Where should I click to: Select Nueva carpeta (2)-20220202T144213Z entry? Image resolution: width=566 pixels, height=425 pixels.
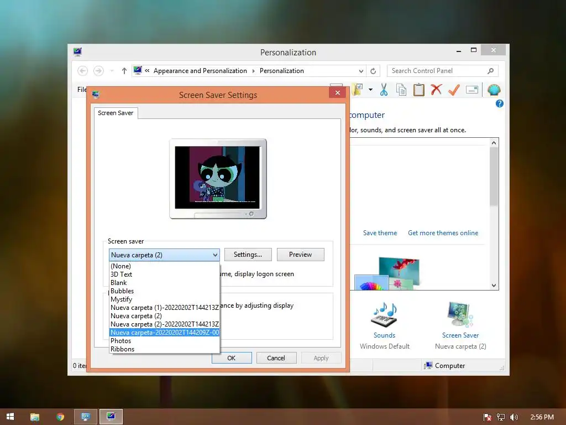pyautogui.click(x=164, y=324)
